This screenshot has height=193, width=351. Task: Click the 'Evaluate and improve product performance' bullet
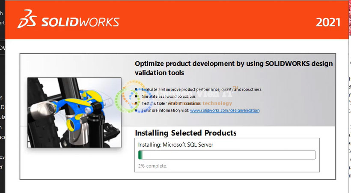tap(201, 89)
